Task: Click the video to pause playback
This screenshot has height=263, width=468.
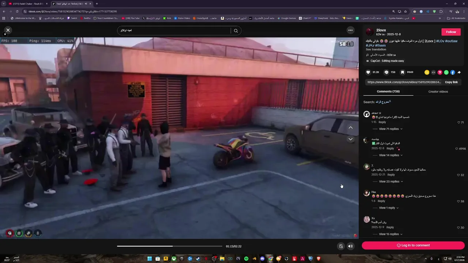Action: click(179, 138)
